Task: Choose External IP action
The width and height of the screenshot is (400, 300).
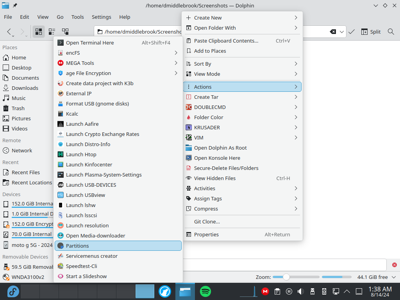Action: [x=118, y=93]
